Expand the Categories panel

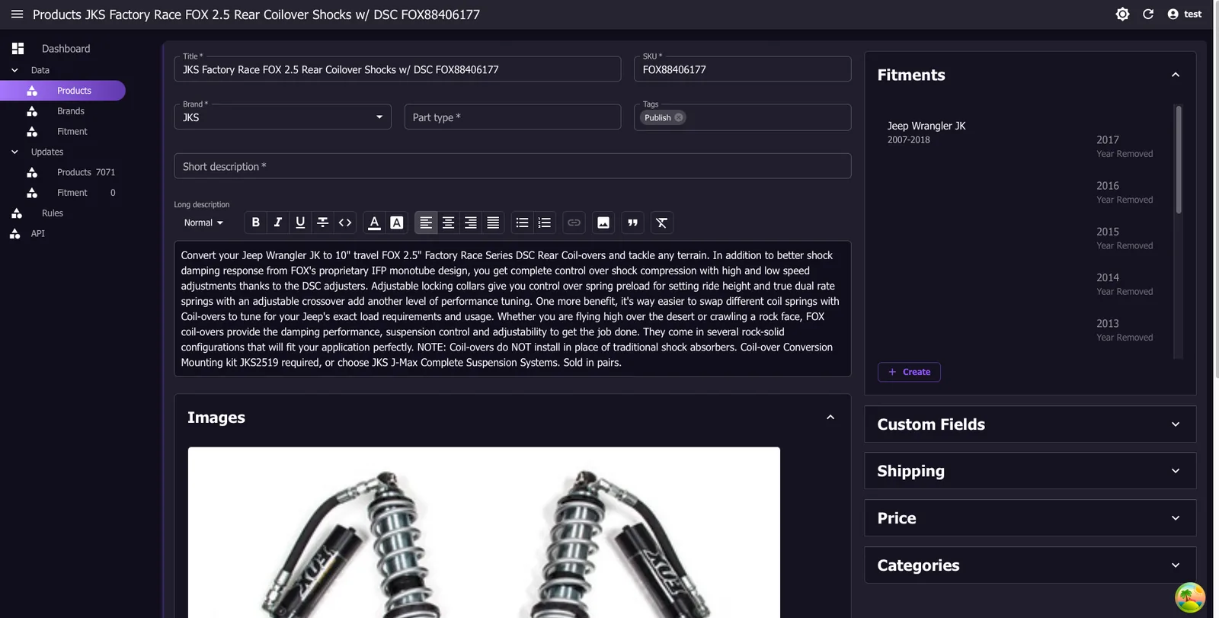coord(1030,565)
